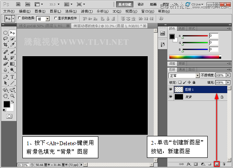
Task: Create a new layer group
Action: point(210,164)
